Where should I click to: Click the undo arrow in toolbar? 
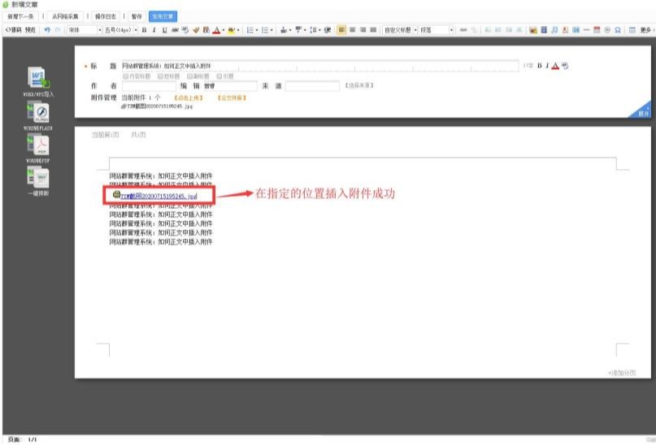[x=47, y=29]
